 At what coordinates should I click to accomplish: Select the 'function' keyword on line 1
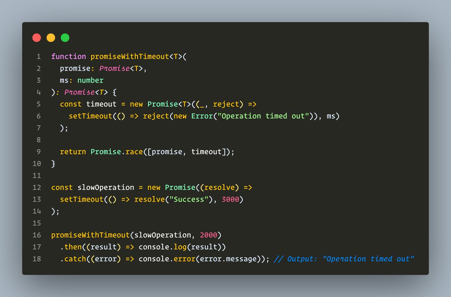[69, 57]
